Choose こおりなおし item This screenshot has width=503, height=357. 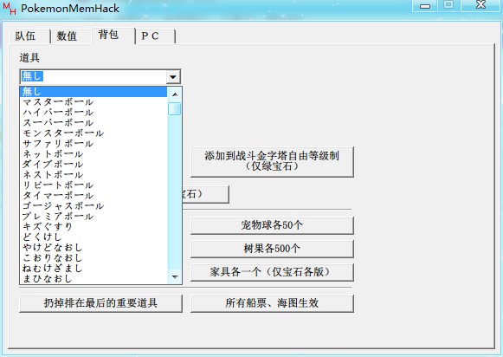pyautogui.click(x=94, y=258)
